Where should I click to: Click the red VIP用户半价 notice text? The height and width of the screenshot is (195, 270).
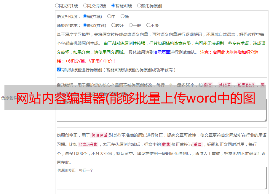(x=102, y=61)
